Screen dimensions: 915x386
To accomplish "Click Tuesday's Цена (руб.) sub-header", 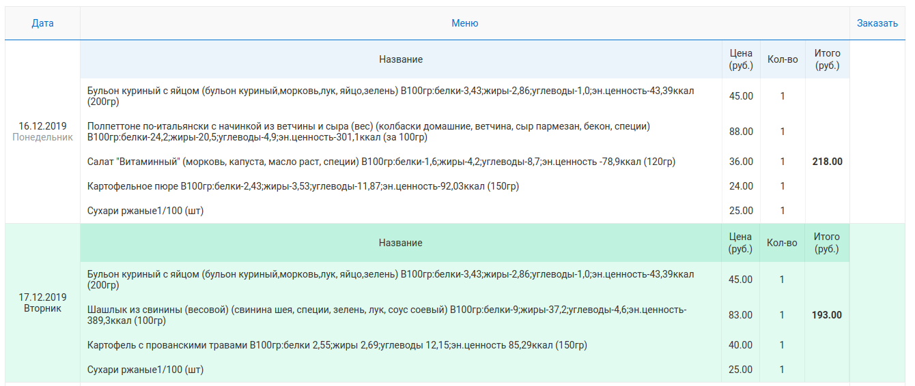I will (x=741, y=243).
